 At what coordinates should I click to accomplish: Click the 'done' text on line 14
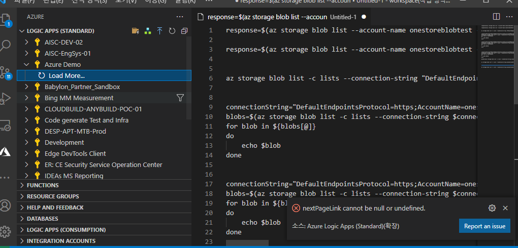234,155
